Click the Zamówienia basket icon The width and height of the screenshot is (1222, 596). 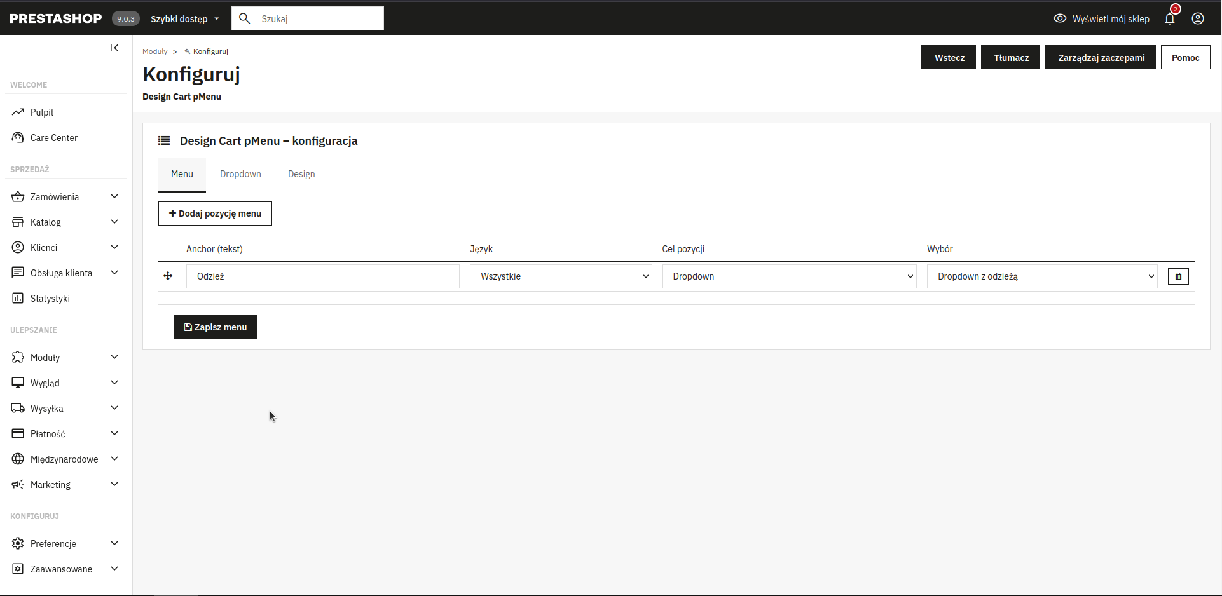point(18,196)
